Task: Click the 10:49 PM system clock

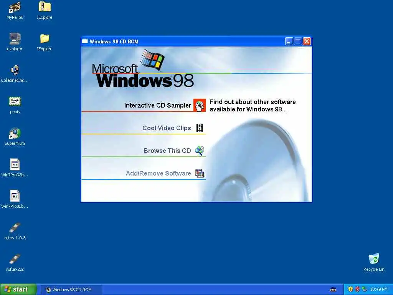Action: point(379,289)
